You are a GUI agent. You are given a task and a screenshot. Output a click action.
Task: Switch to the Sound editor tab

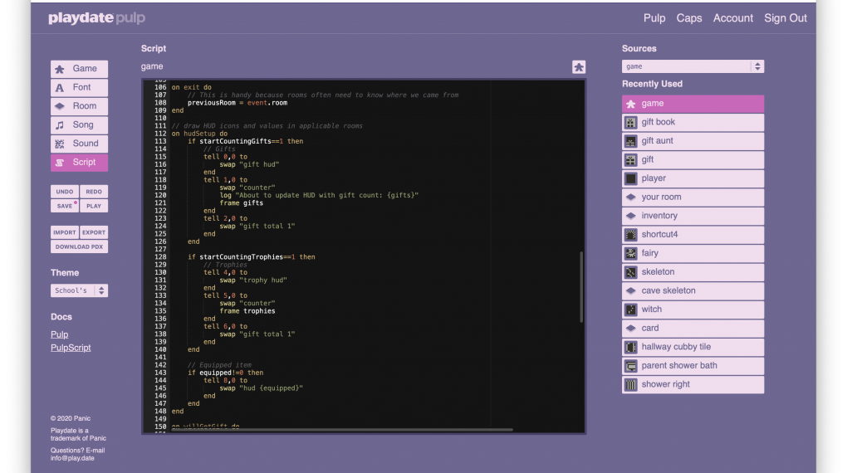(x=79, y=144)
